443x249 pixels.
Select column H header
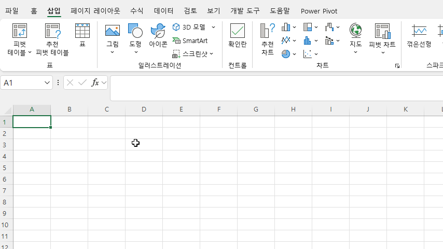click(293, 109)
